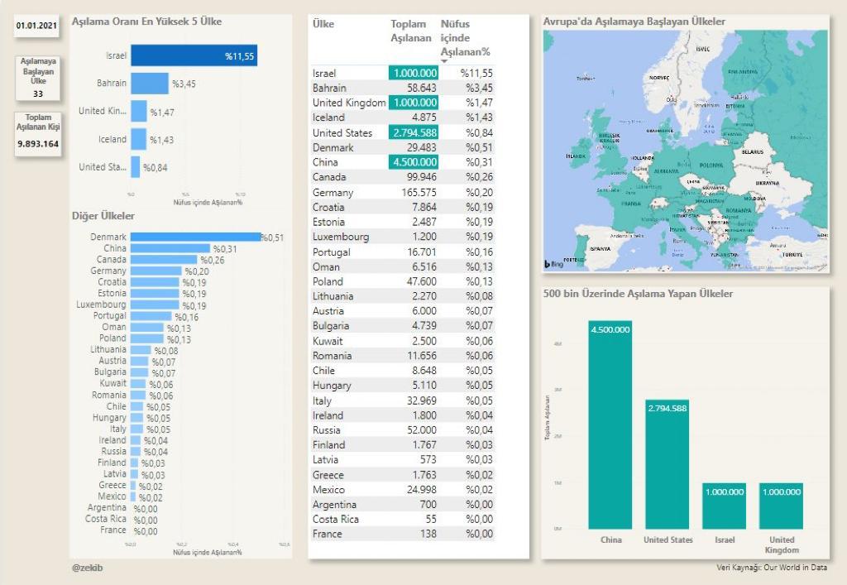Sort the table by Toplam Aşılanan header
847x585 pixels.
click(411, 31)
